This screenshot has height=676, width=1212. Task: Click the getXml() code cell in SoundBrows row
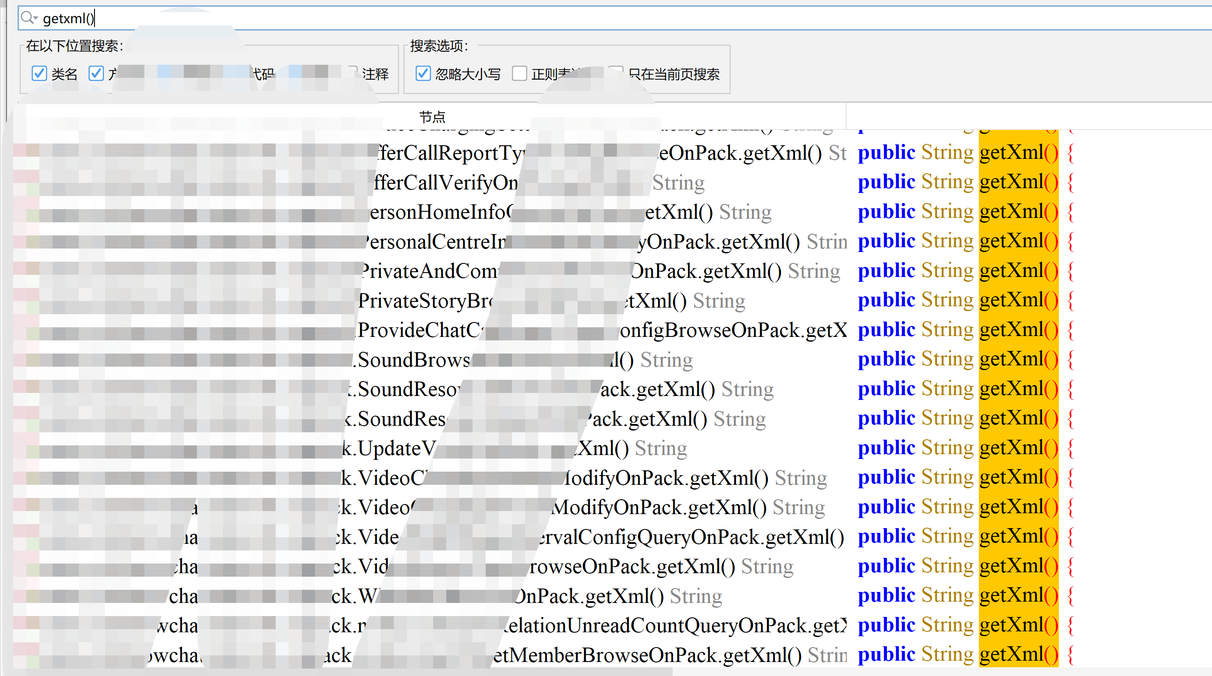(1019, 359)
